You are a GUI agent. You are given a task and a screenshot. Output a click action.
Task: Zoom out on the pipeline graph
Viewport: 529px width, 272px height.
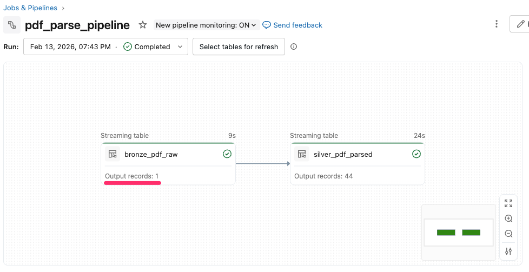(x=508, y=234)
